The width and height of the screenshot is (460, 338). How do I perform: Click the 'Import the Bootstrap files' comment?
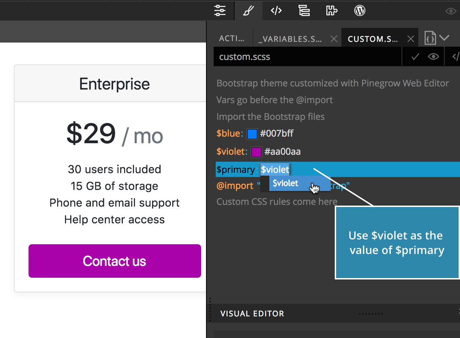(x=270, y=117)
